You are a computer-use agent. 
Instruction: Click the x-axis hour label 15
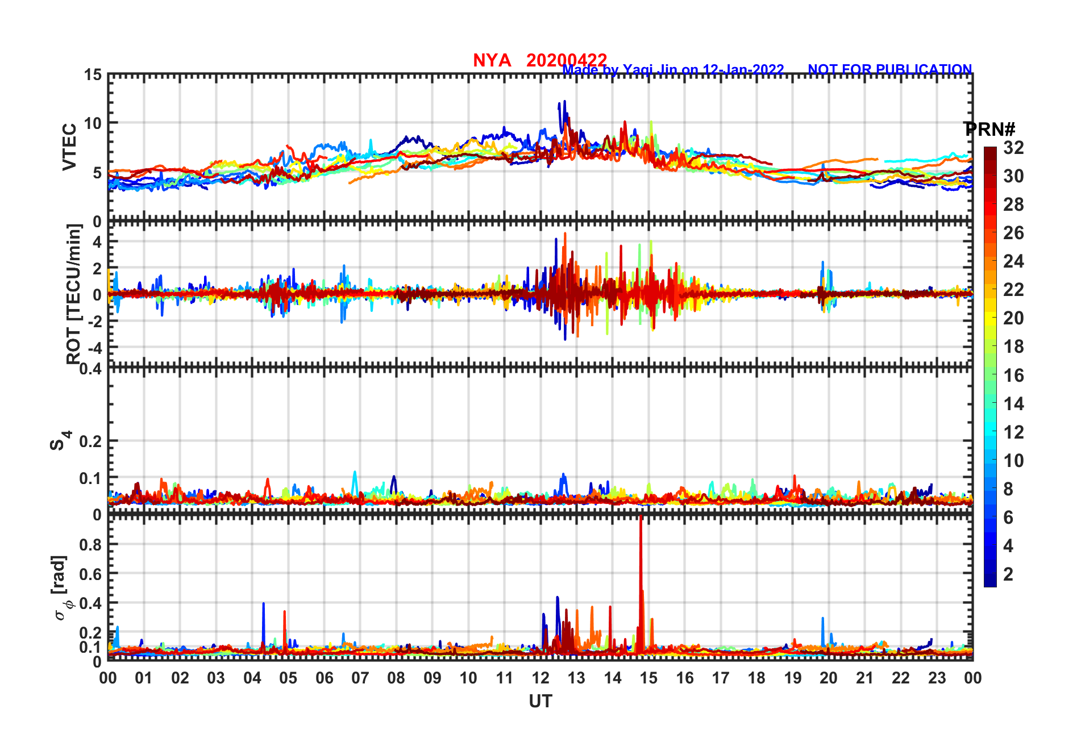point(648,678)
